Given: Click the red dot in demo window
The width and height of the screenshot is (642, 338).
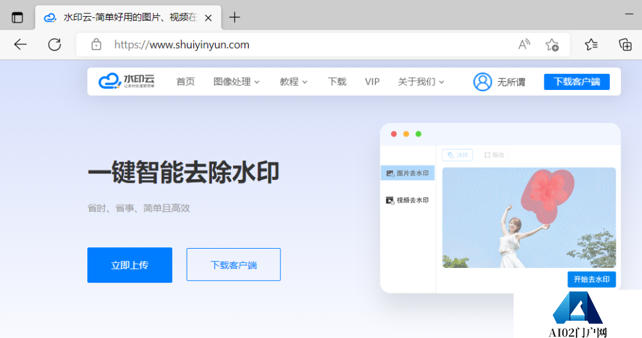Looking at the screenshot, I should pyautogui.click(x=394, y=134).
